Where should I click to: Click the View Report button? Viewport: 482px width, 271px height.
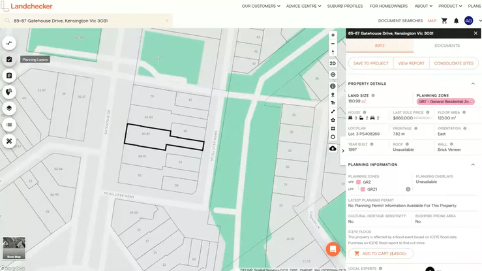[x=411, y=63]
